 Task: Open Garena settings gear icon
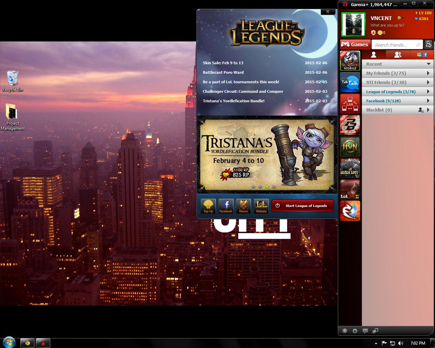355,331
